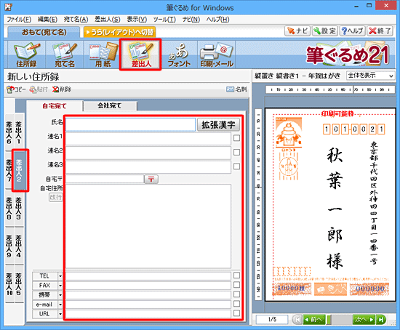Select the 差出人 sender tool
The width and height of the screenshot is (400, 330).
(140, 55)
